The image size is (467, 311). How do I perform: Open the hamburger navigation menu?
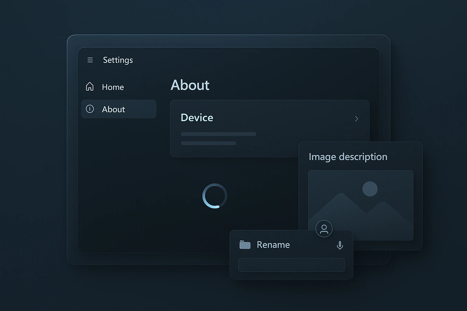(x=90, y=60)
